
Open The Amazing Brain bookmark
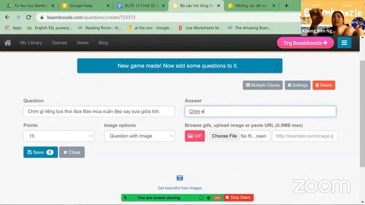click(250, 28)
